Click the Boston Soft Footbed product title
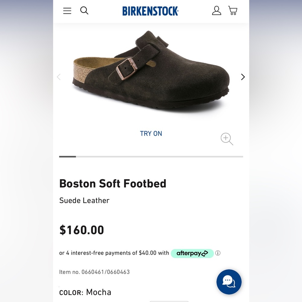 coord(113,184)
